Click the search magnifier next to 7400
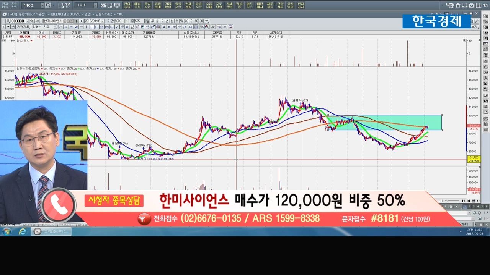 pos(48,5)
